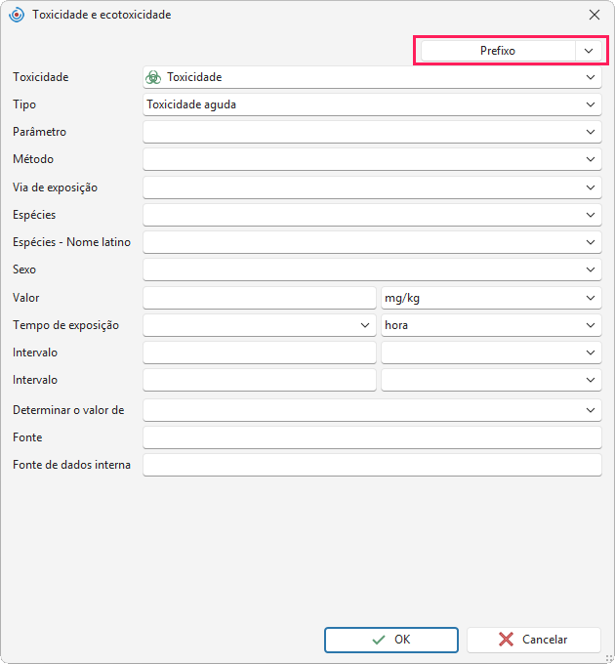Open the Método combo box
The width and height of the screenshot is (615, 664).
(x=372, y=159)
